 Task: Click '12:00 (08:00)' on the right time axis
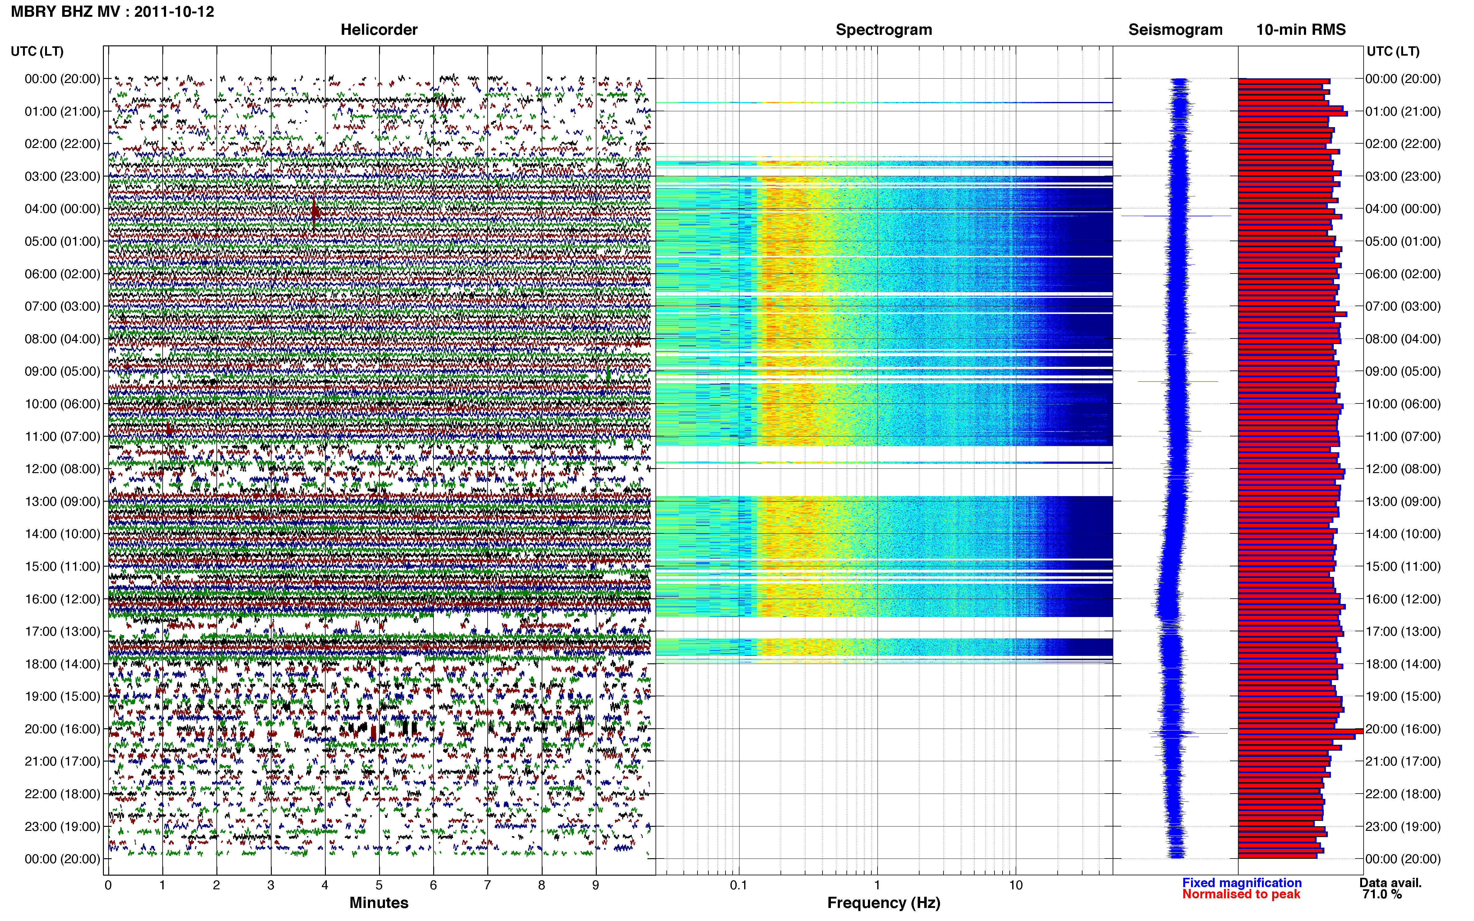click(1403, 469)
